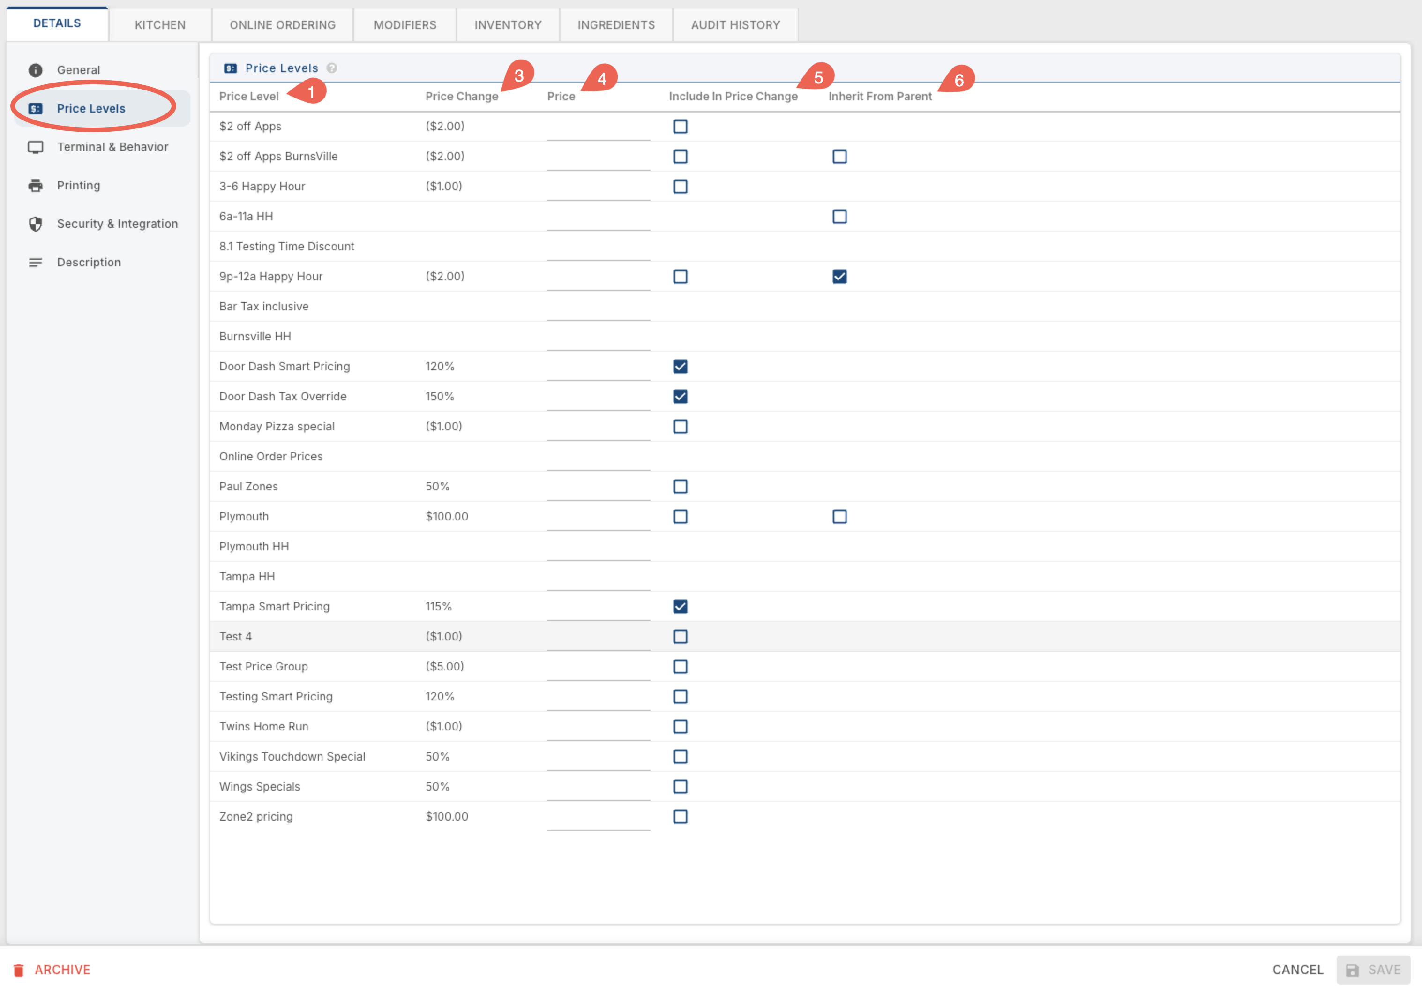Screen dimensions: 1422x994
Task: Click the Save button
Action: coord(1372,970)
